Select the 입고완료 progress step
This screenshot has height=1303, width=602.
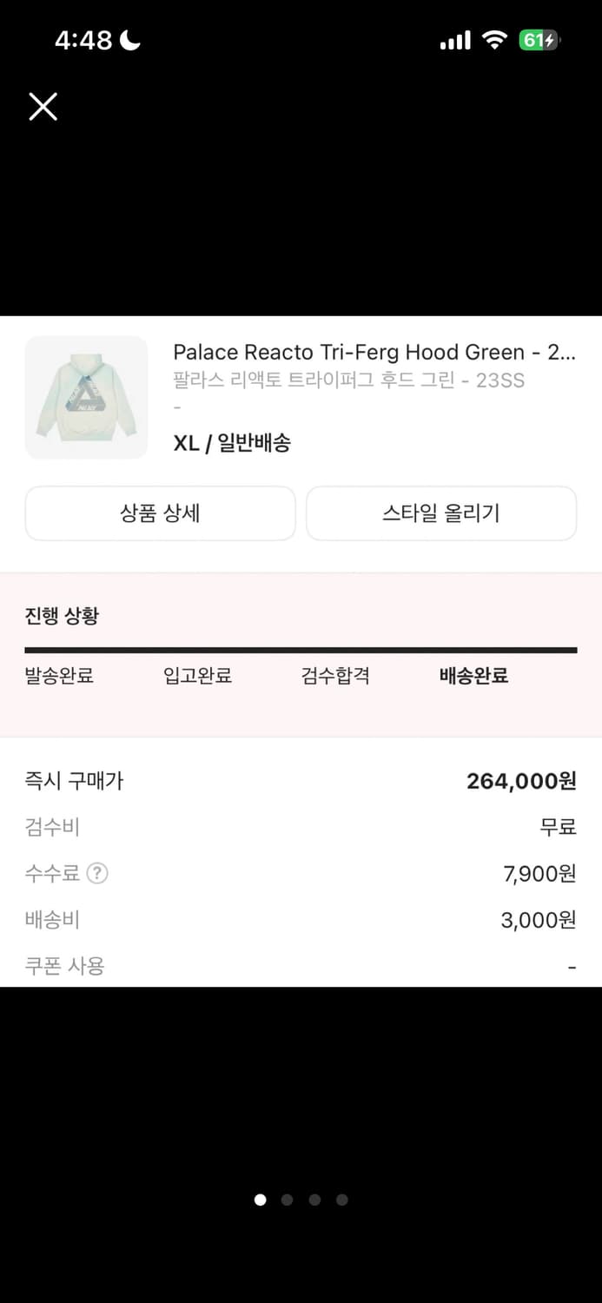pyautogui.click(x=195, y=675)
